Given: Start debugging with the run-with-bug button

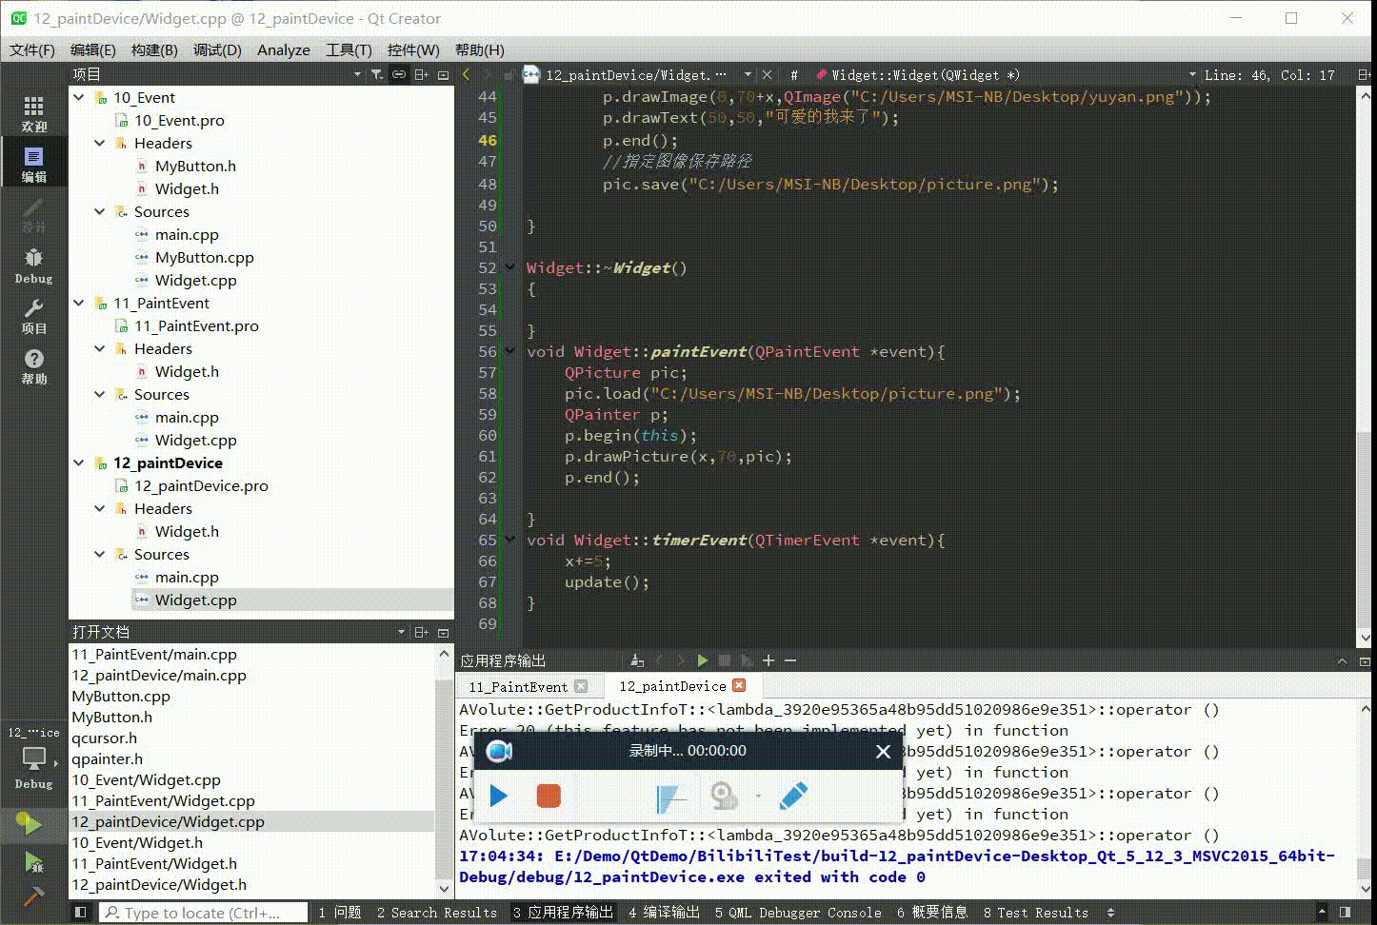Looking at the screenshot, I should [33, 862].
